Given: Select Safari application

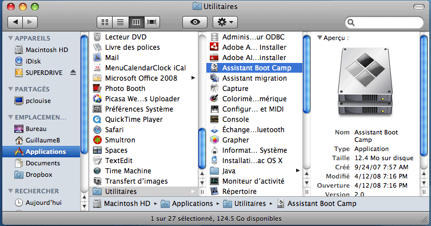Looking at the screenshot, I should pyautogui.click(x=143, y=129).
